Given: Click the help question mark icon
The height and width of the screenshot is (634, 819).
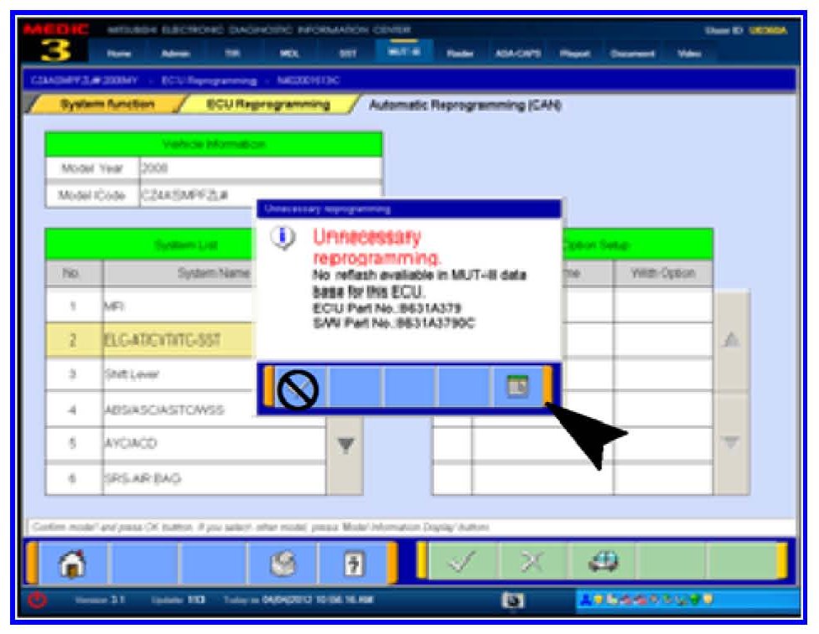Looking at the screenshot, I should click(x=352, y=562).
